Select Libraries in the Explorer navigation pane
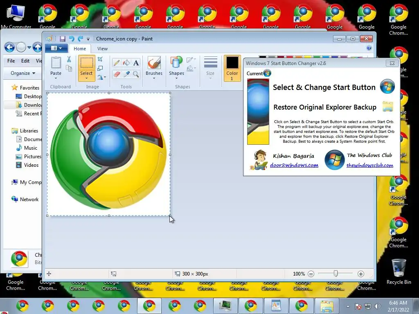 click(25, 130)
